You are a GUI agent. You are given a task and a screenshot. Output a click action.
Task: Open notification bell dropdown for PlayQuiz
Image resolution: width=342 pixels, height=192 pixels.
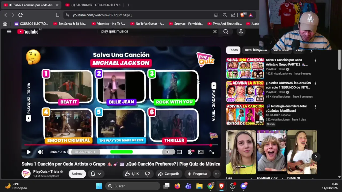point(96,174)
